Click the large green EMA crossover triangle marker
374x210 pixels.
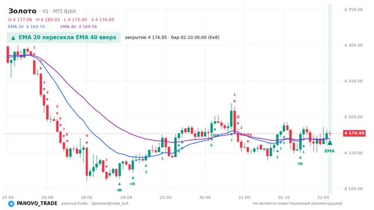pos(330,142)
